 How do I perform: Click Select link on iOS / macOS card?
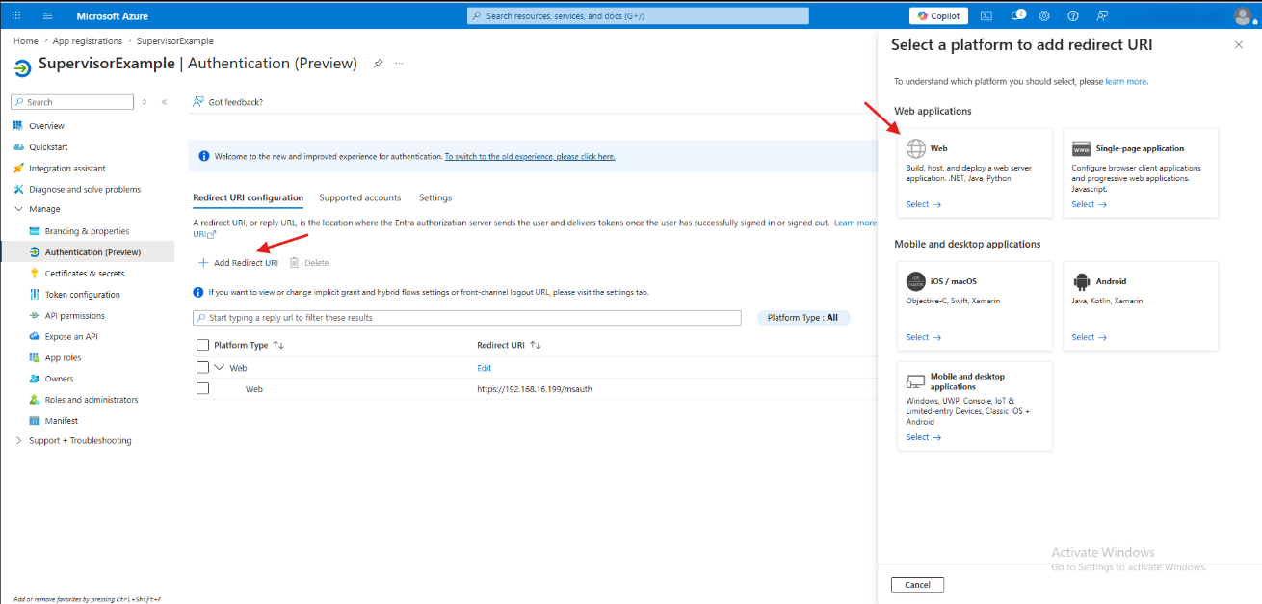tap(923, 337)
